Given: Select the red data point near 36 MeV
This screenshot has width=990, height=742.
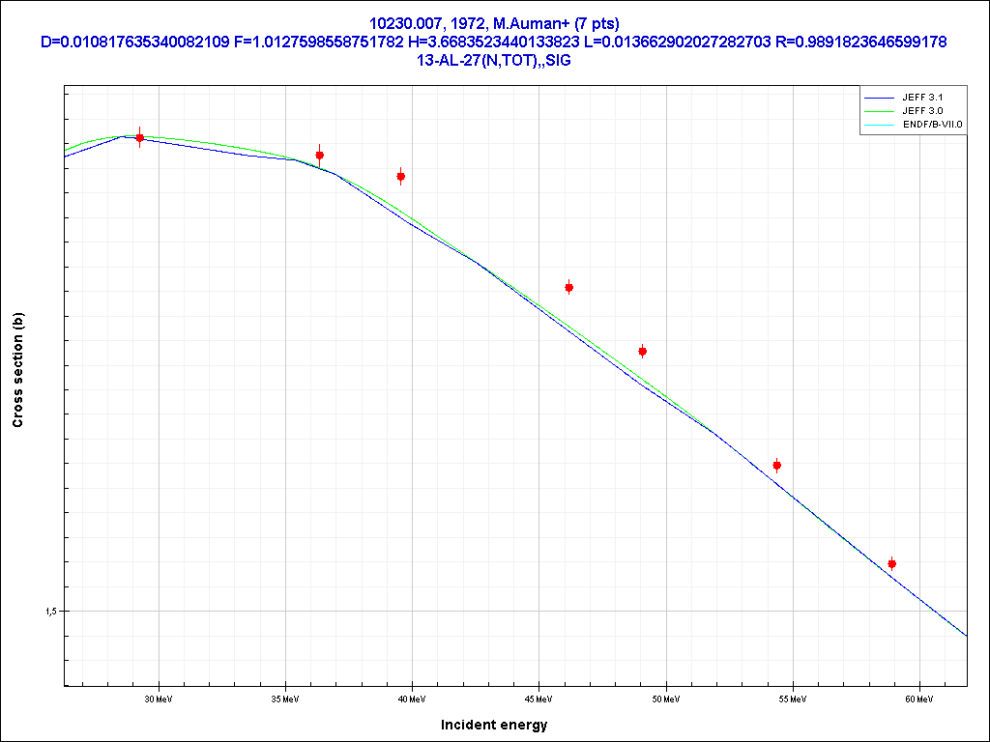Looking at the screenshot, I should pos(320,156).
